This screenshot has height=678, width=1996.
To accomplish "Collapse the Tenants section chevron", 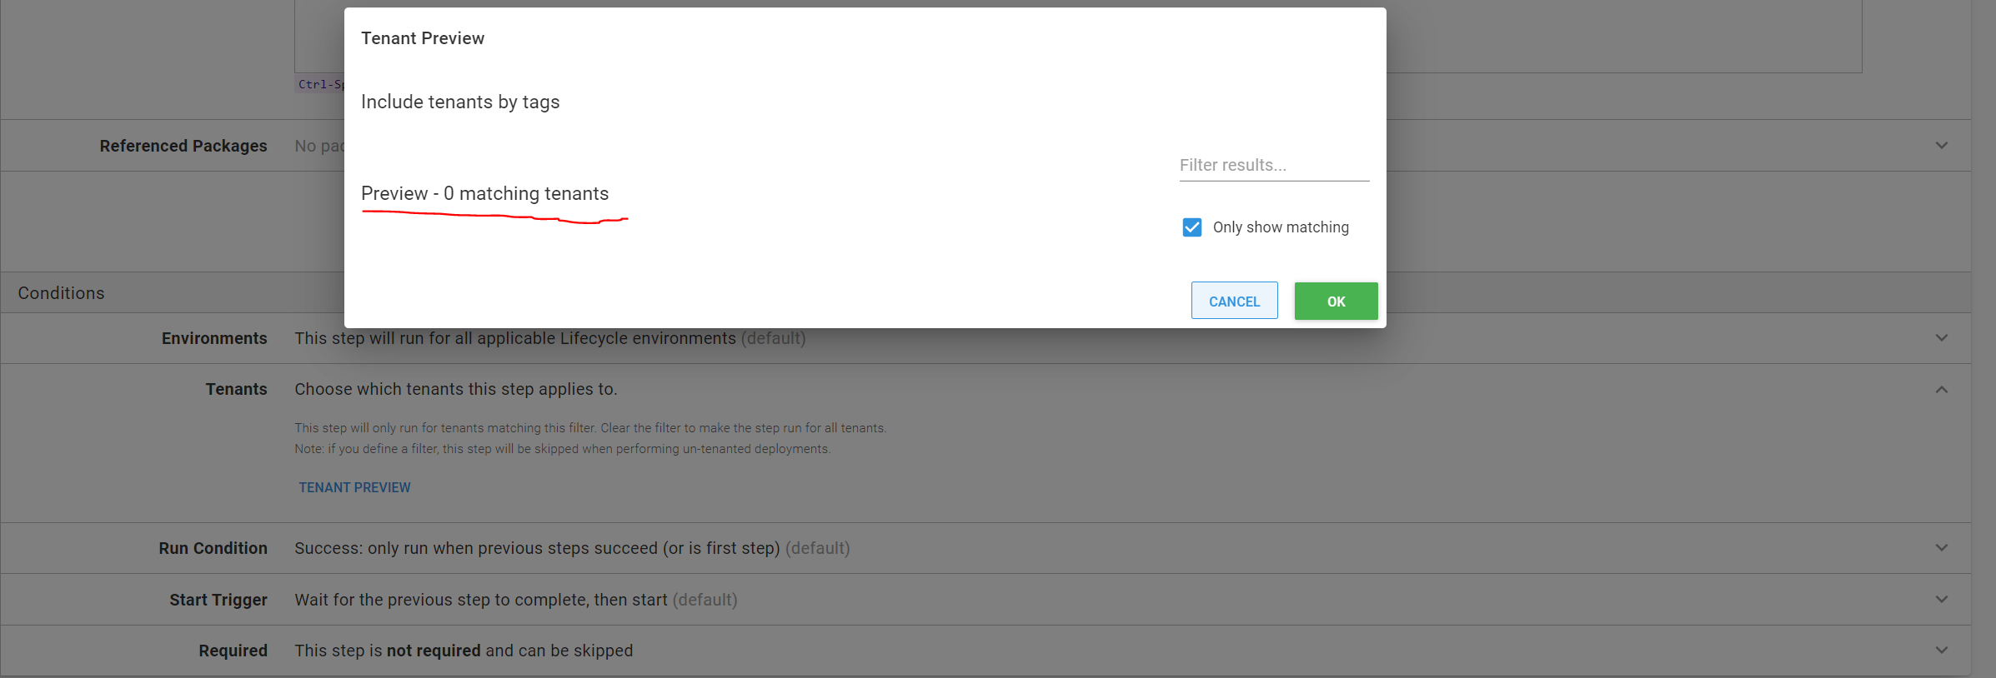I will click(1941, 389).
